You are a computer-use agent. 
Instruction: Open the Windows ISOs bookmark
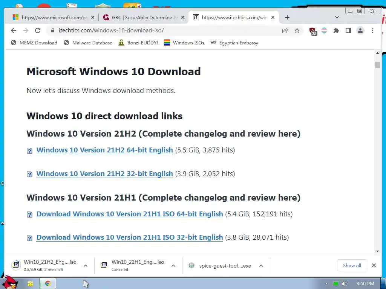click(x=184, y=43)
